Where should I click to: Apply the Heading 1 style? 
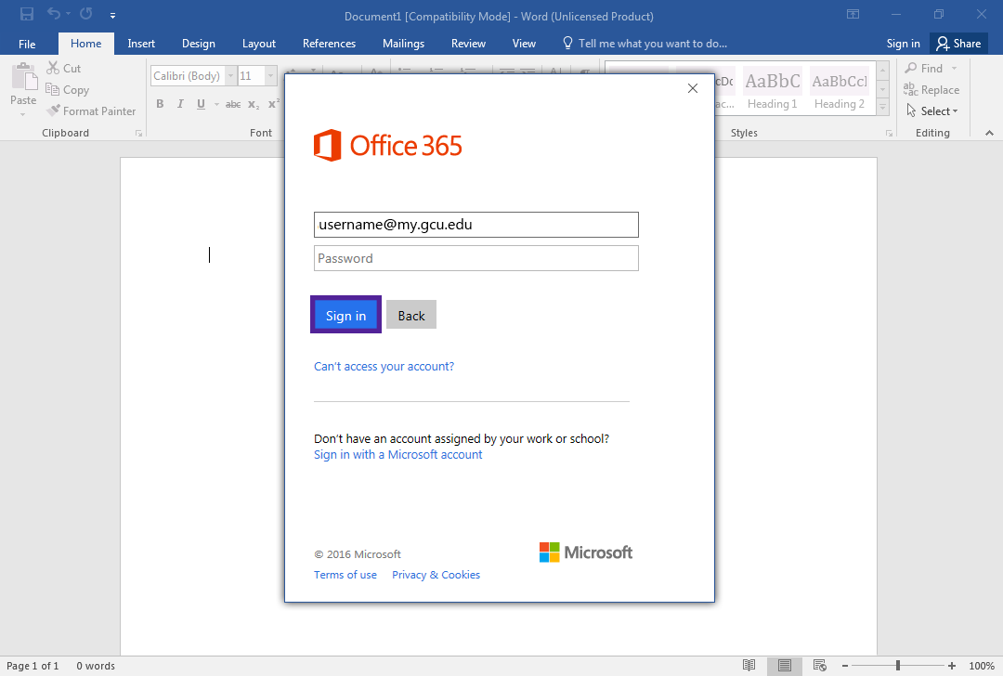772,89
